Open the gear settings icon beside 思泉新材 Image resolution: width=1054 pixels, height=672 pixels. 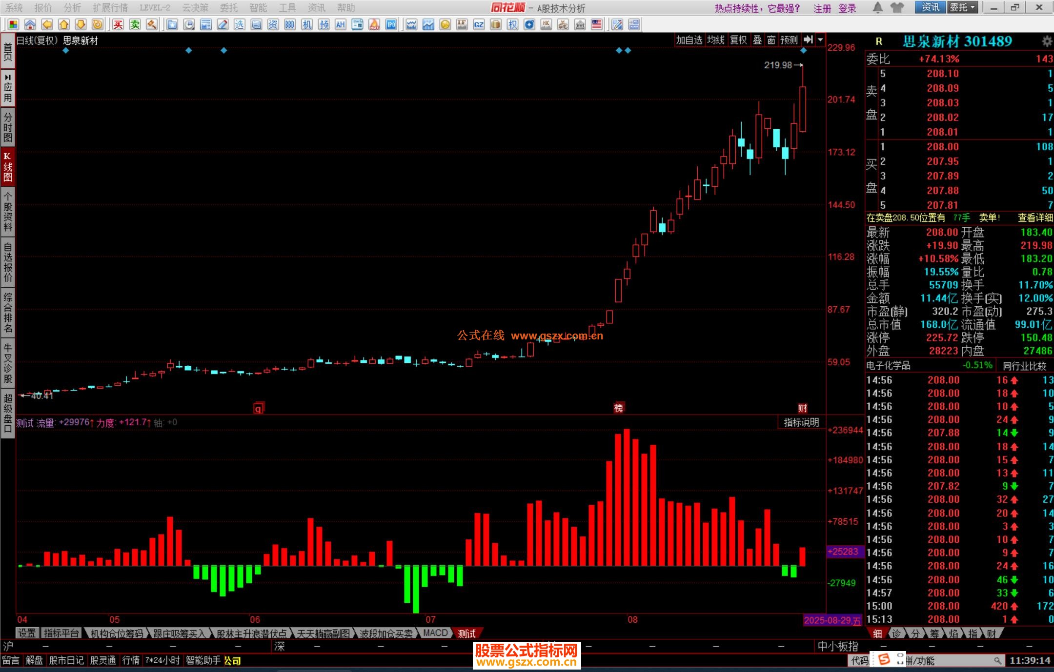[x=1047, y=41]
